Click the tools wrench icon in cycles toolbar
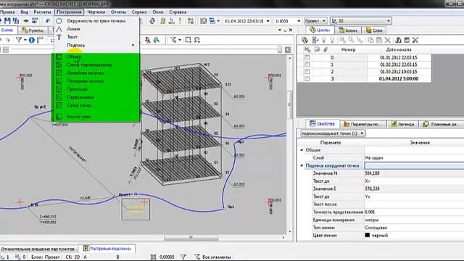The width and height of the screenshot is (464, 261). coord(415,40)
